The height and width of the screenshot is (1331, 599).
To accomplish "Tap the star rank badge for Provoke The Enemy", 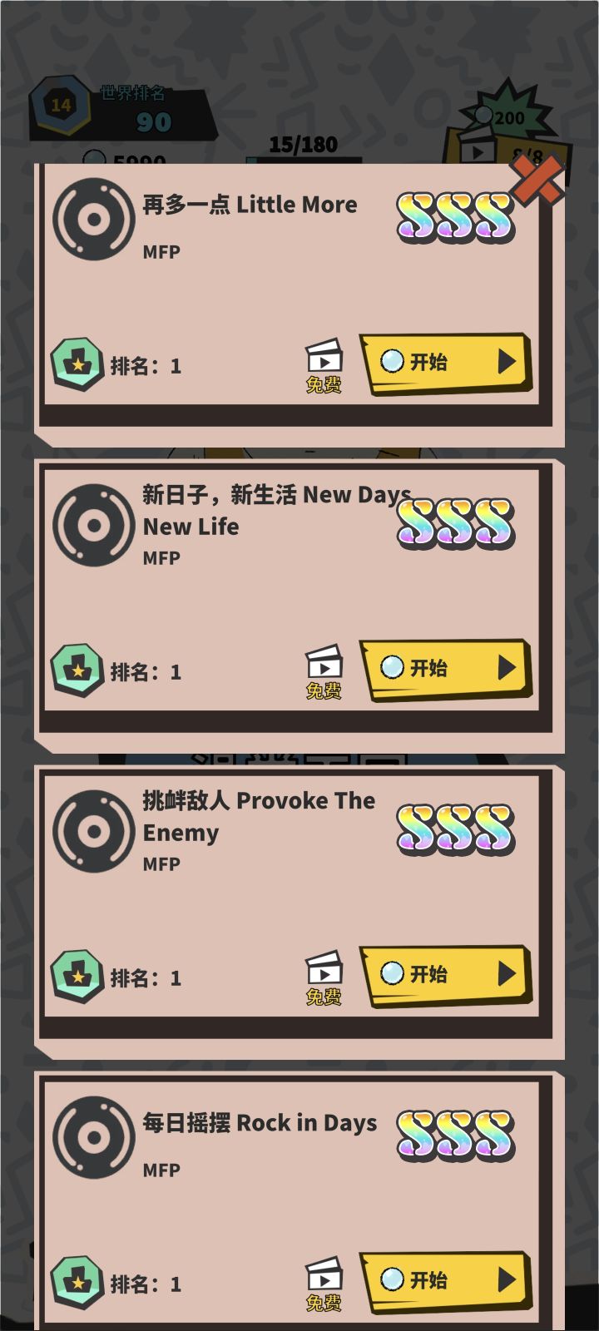I will pyautogui.click(x=77, y=977).
